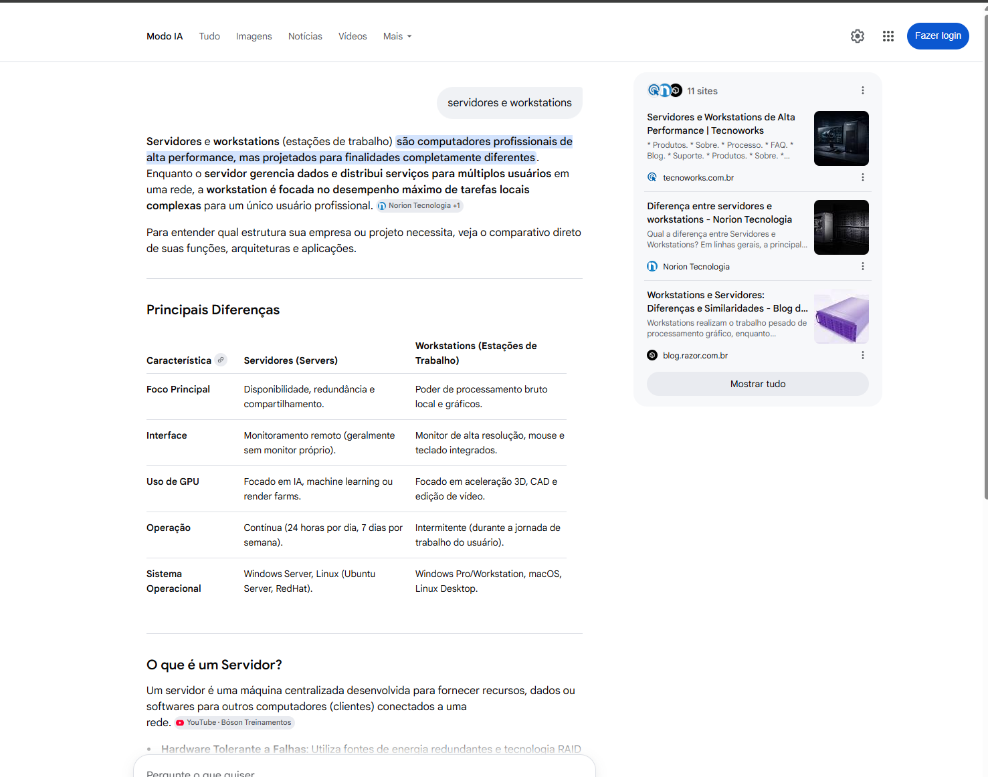Open Diferença entre servidores e workstations link
This screenshot has height=777, width=988.
720,213
